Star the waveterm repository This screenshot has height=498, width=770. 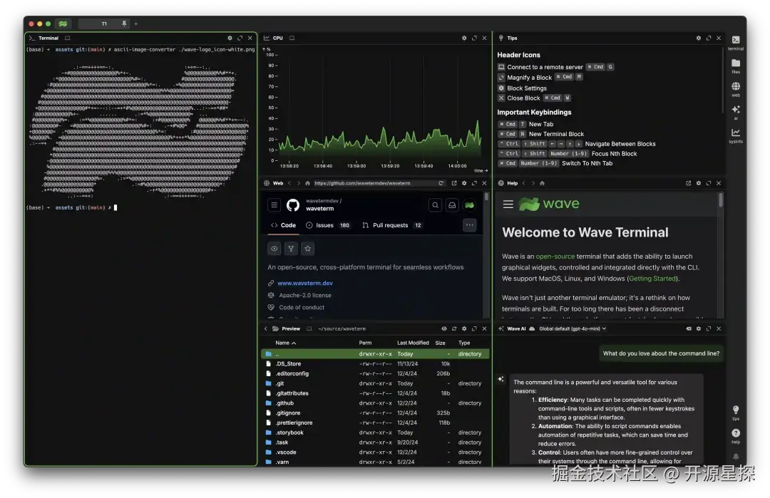(308, 249)
